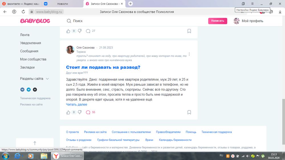Click the 'Читать далее' link
The image size is (285, 160).
click(76, 104)
